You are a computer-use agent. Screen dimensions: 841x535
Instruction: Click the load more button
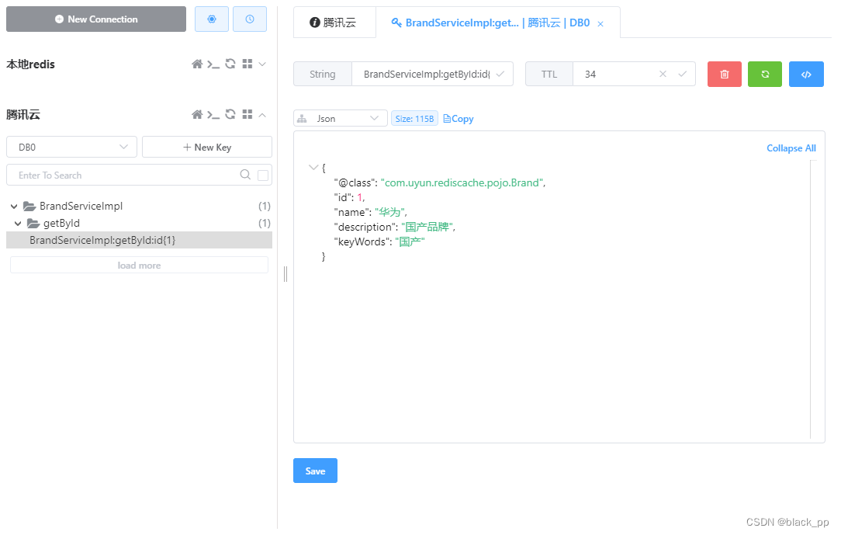pyautogui.click(x=140, y=265)
